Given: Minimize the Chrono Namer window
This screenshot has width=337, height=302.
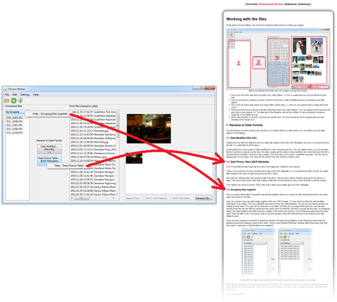Looking at the screenshot, I should coord(195,88).
